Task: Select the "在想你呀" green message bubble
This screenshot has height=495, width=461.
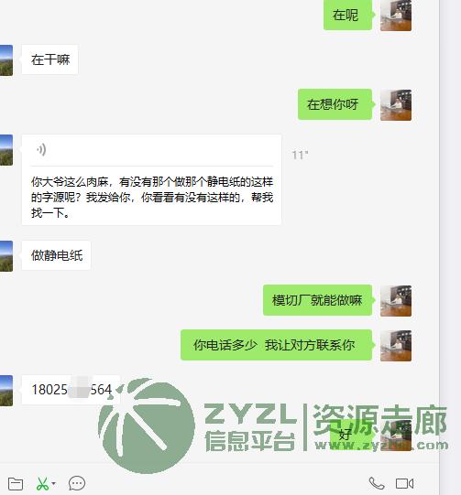Action: point(335,104)
